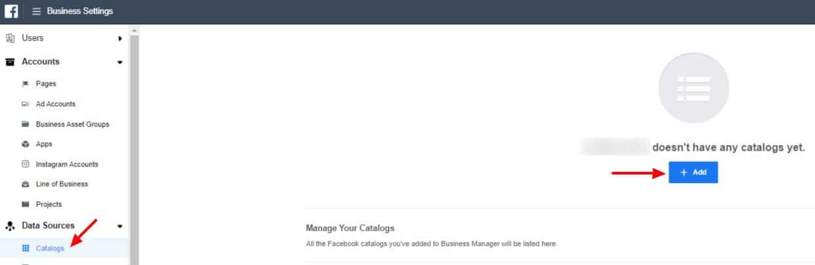815x265 pixels.
Task: Open the hamburger menu beside Business Settings
Action: click(x=37, y=11)
